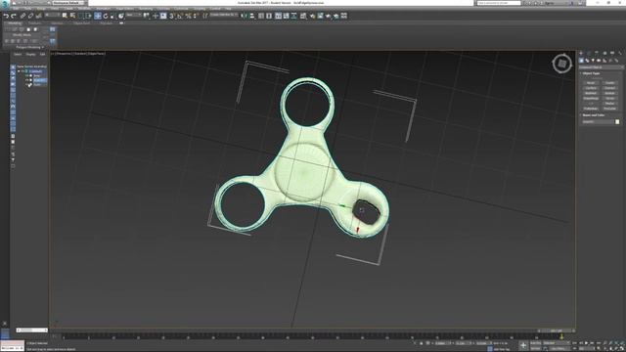Open the Modifiers menu

tap(84, 9)
